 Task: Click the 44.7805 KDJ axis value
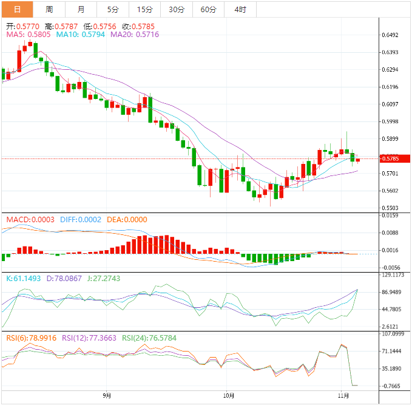(392, 310)
